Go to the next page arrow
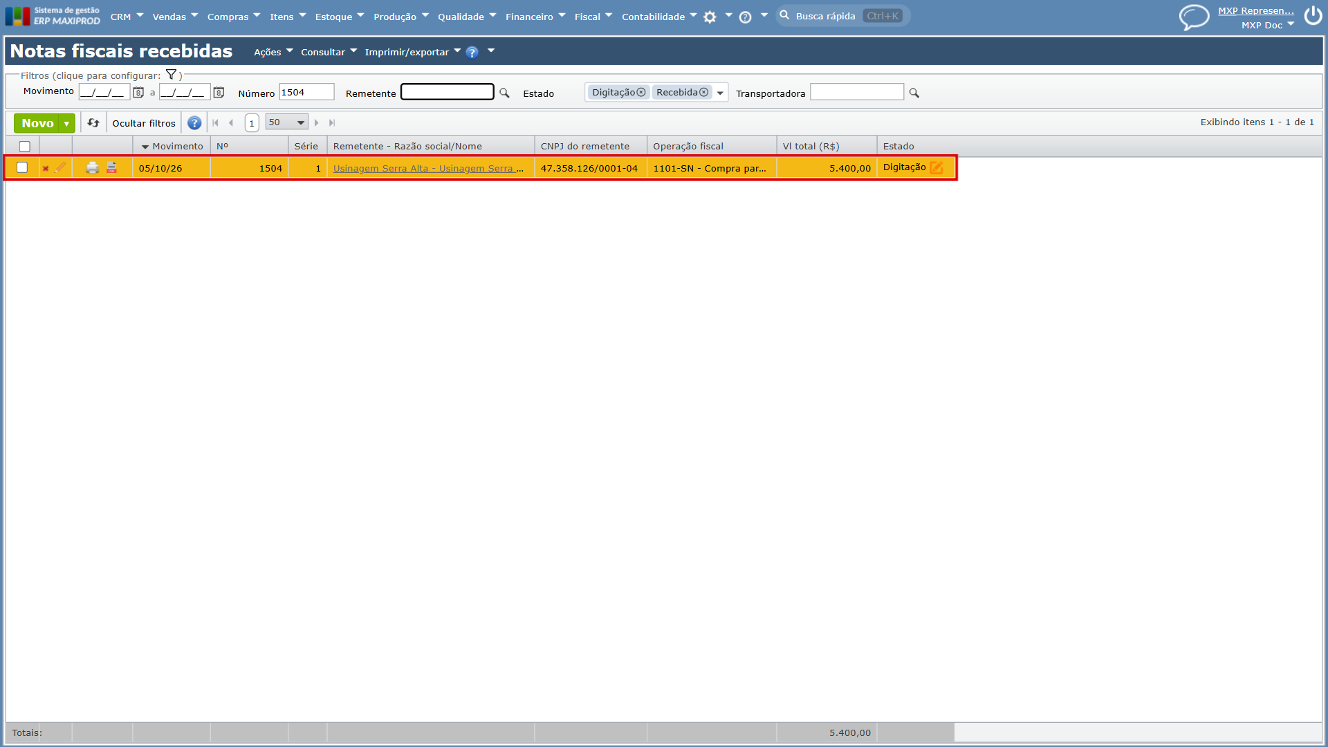This screenshot has width=1328, height=747. point(317,122)
